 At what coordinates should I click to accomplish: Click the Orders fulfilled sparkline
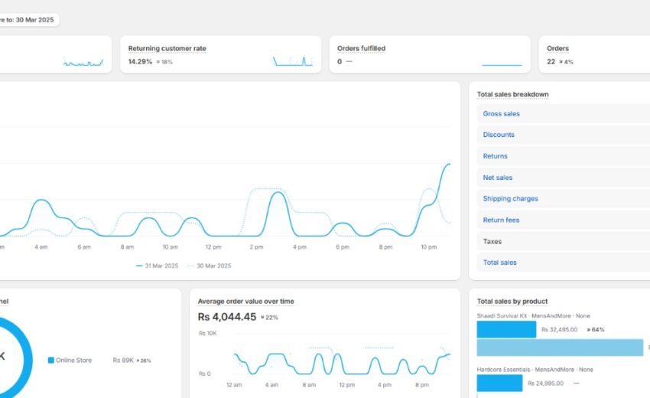click(x=502, y=65)
